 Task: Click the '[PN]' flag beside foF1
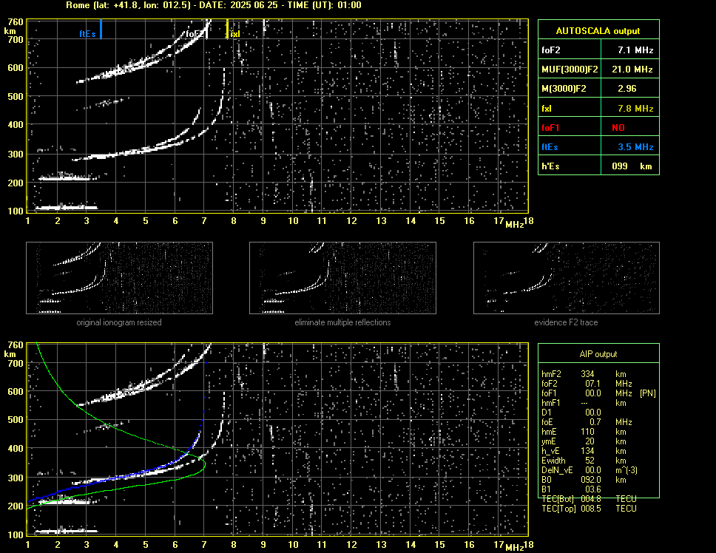[647, 393]
